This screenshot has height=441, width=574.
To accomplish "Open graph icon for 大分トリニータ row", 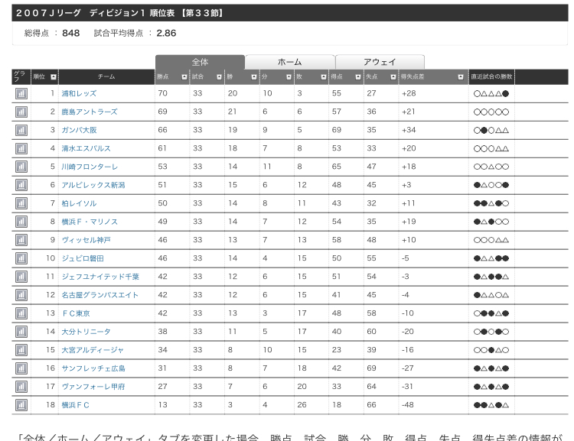I will coord(21,332).
